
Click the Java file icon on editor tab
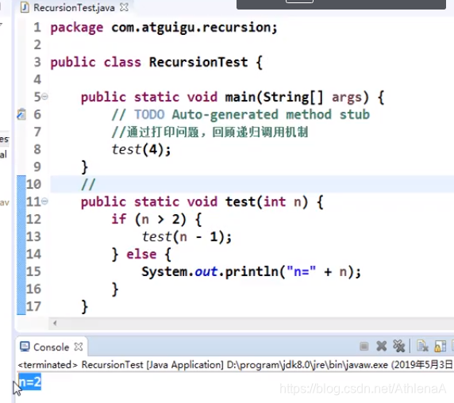(25, 7)
